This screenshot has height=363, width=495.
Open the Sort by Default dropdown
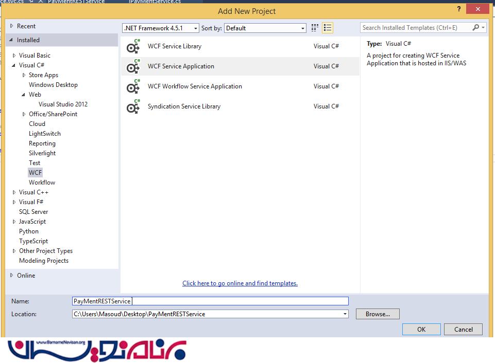[x=265, y=28]
